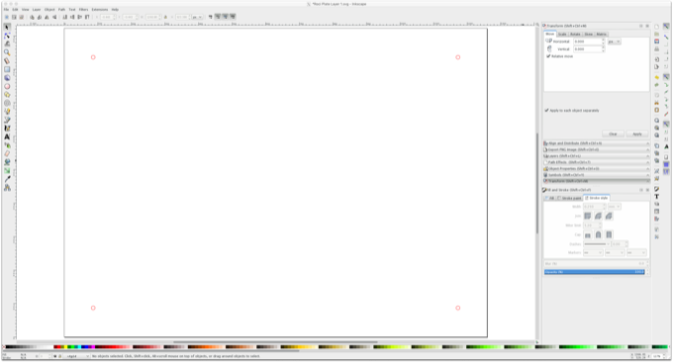Open the Path menu
The image size is (673, 362).
[x=61, y=10]
